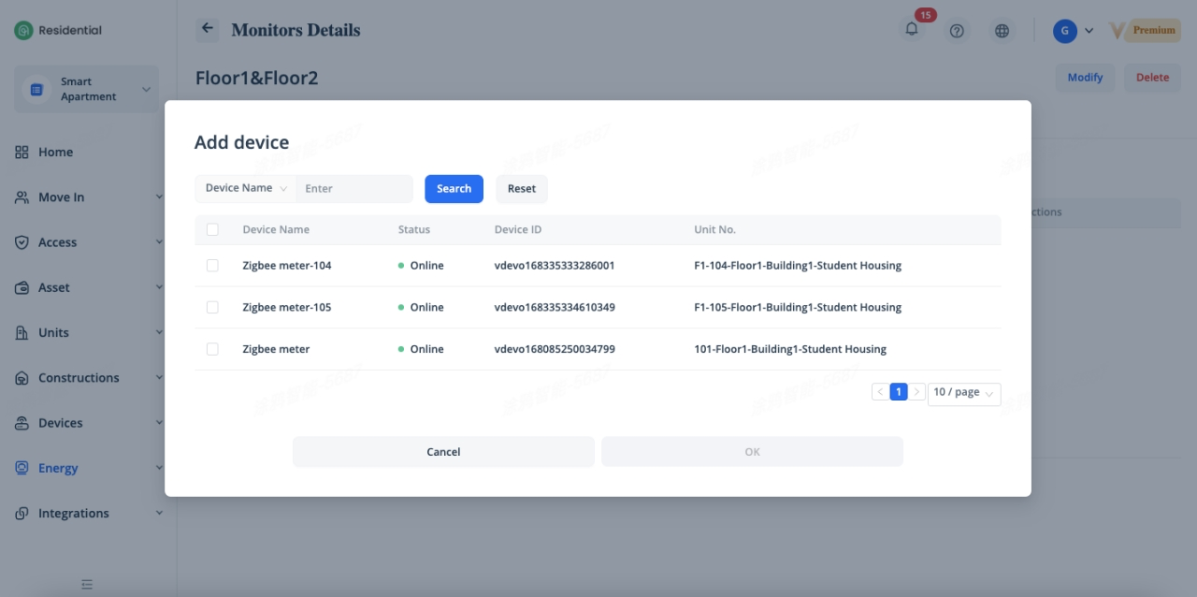
Task: Click the user avatar G
Action: point(1064,30)
